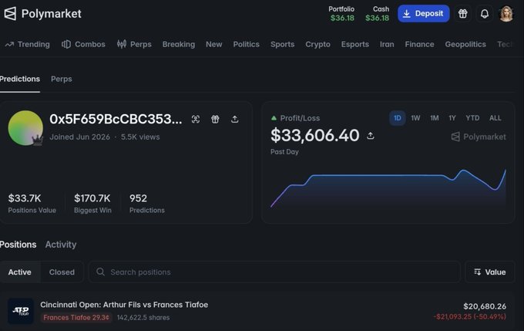Viewport: 524px width, 331px height.
Task: Open the user avatar menu
Action: (506, 14)
